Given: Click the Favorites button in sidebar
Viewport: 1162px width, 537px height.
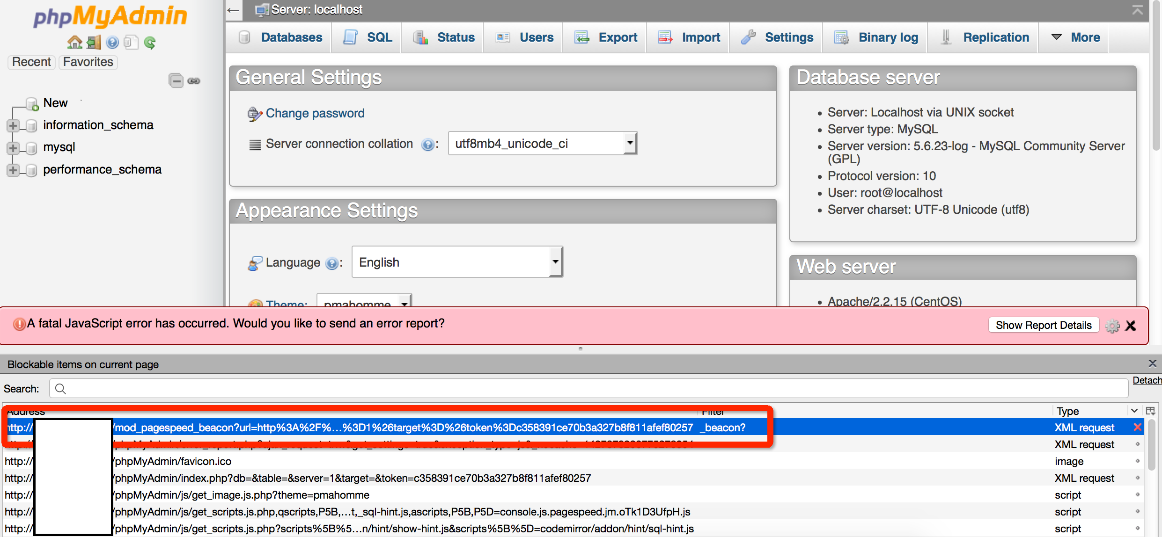Looking at the screenshot, I should click(88, 62).
